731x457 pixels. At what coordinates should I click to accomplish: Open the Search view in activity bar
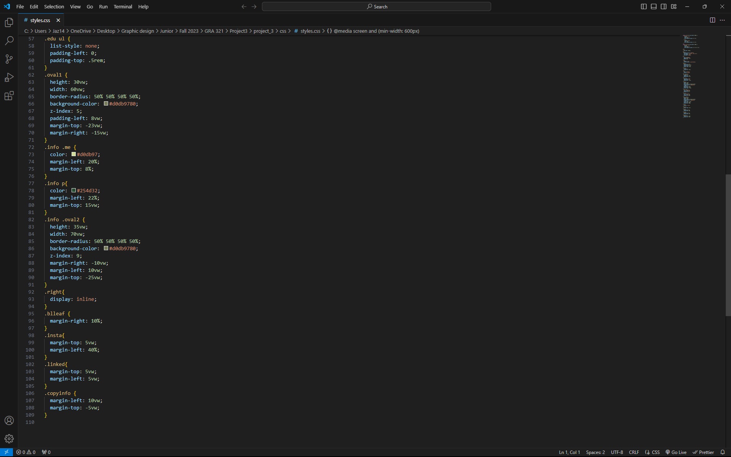coord(9,41)
